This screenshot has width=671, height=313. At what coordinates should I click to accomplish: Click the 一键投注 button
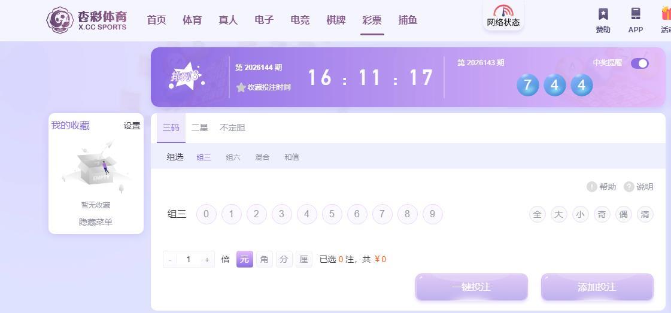click(472, 287)
